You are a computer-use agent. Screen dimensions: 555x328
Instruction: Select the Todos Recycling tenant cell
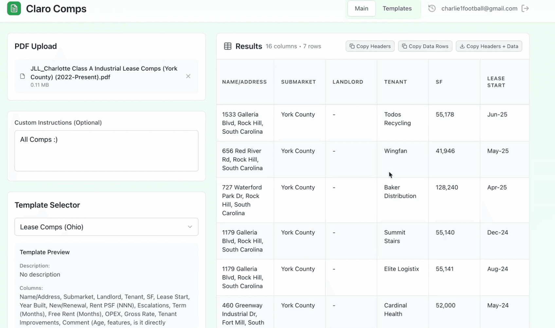(x=397, y=119)
